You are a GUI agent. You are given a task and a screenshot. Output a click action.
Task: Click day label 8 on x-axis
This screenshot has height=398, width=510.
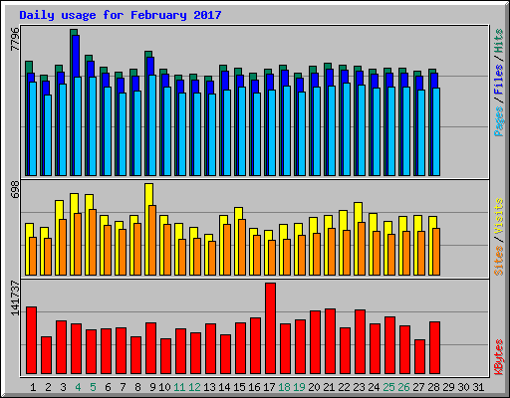pos(137,387)
